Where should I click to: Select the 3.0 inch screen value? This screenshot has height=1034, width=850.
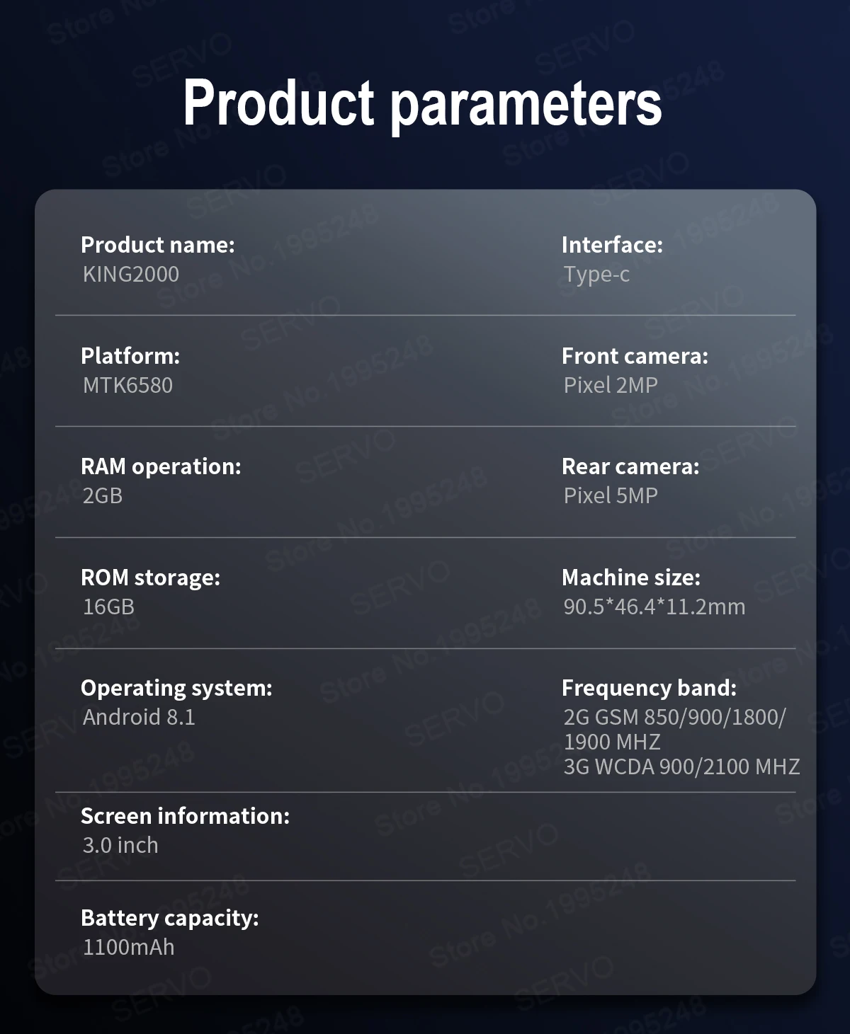[120, 846]
